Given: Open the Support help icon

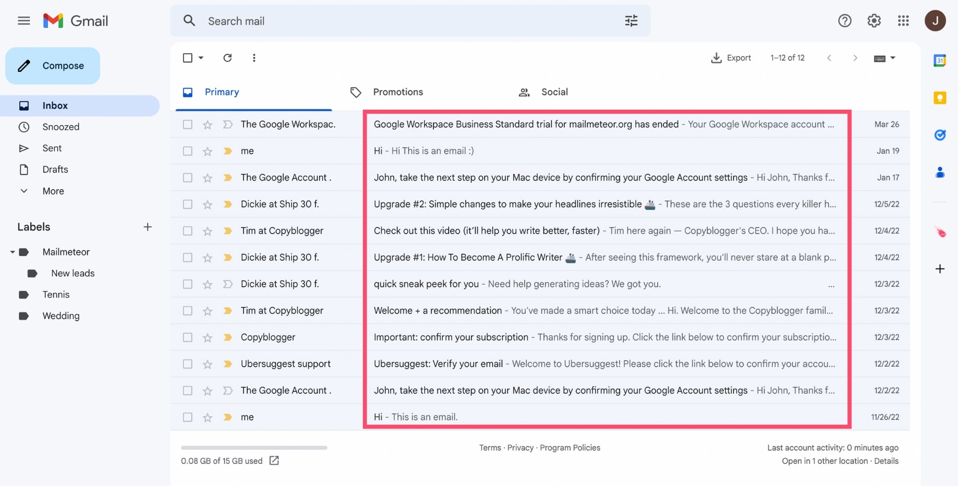Looking at the screenshot, I should coord(845,21).
